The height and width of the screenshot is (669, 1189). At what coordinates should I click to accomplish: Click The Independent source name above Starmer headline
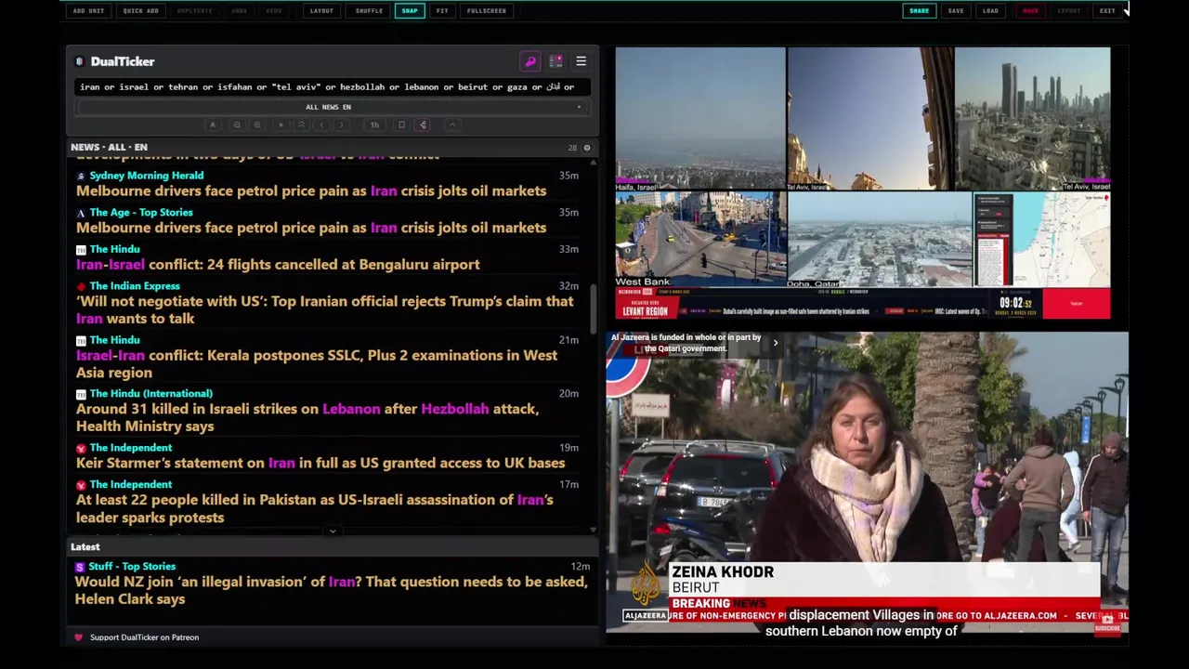coord(131,448)
